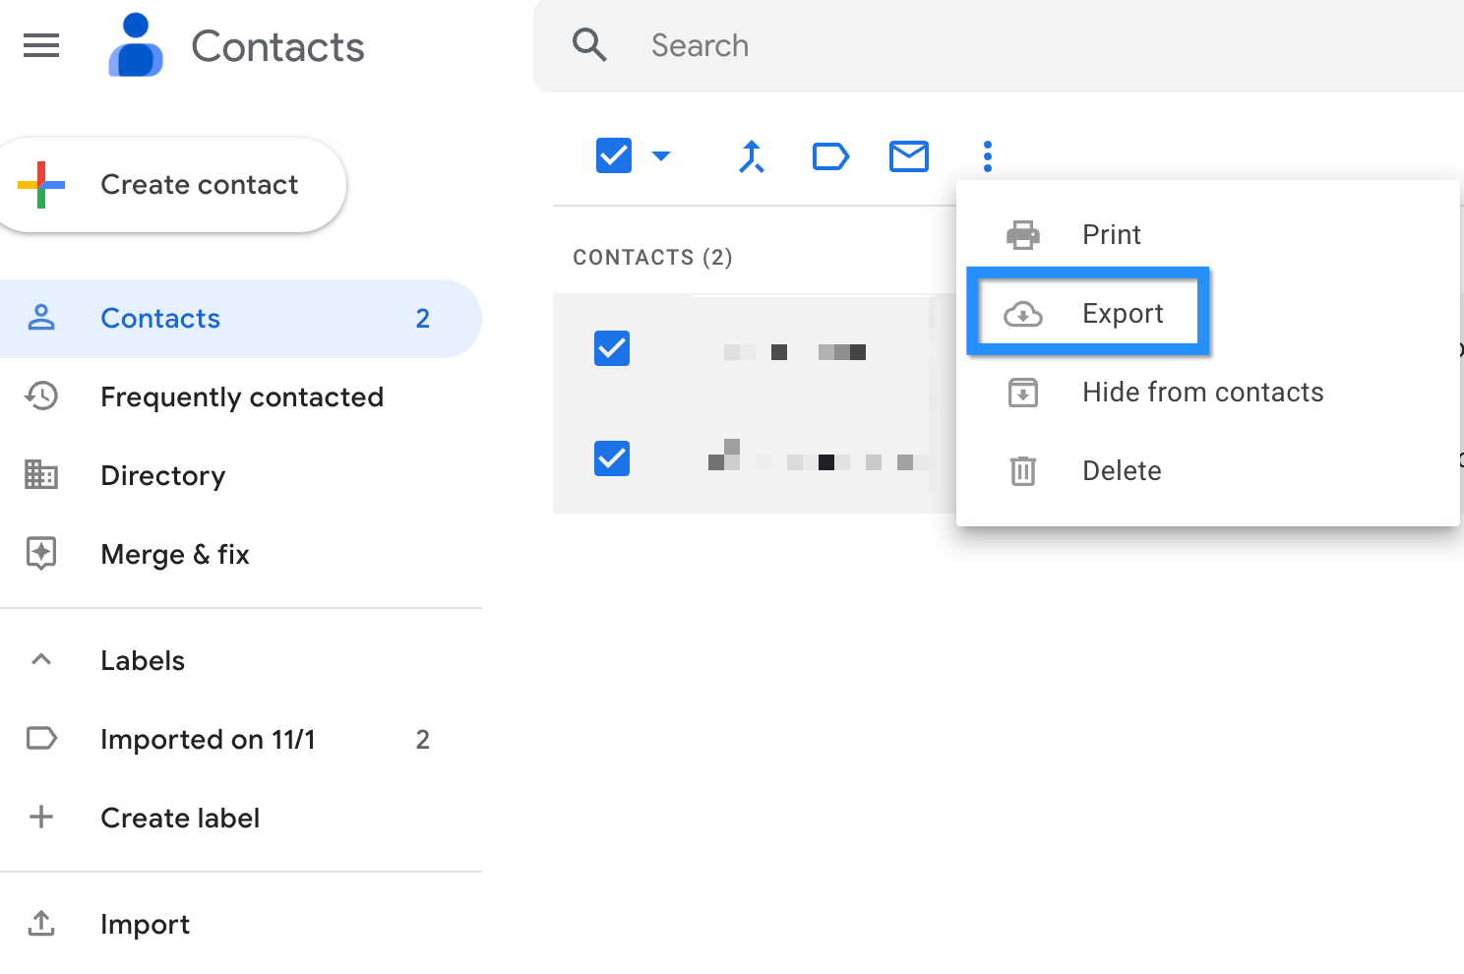Click the search magnifier icon
The height and width of the screenshot is (974, 1464).
(x=589, y=45)
